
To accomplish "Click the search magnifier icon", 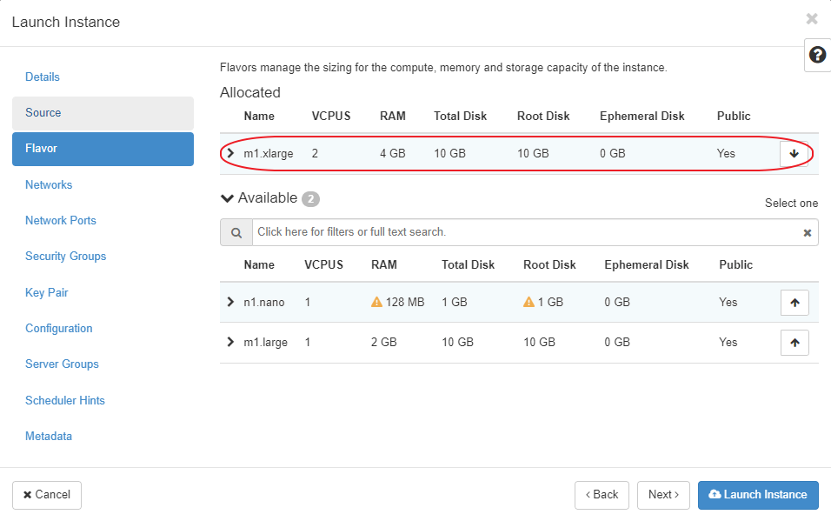I will point(236,232).
